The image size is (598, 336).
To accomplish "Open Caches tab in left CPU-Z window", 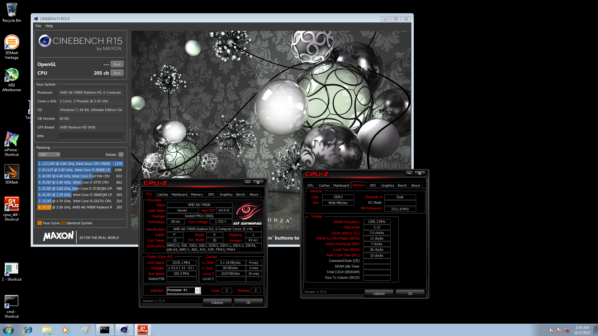I will 162,194.
